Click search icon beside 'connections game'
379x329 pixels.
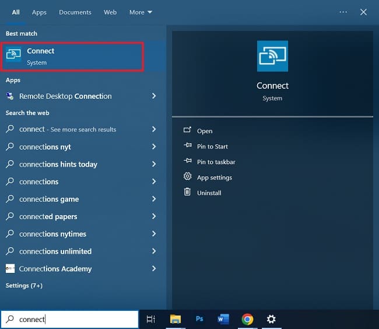(x=10, y=199)
